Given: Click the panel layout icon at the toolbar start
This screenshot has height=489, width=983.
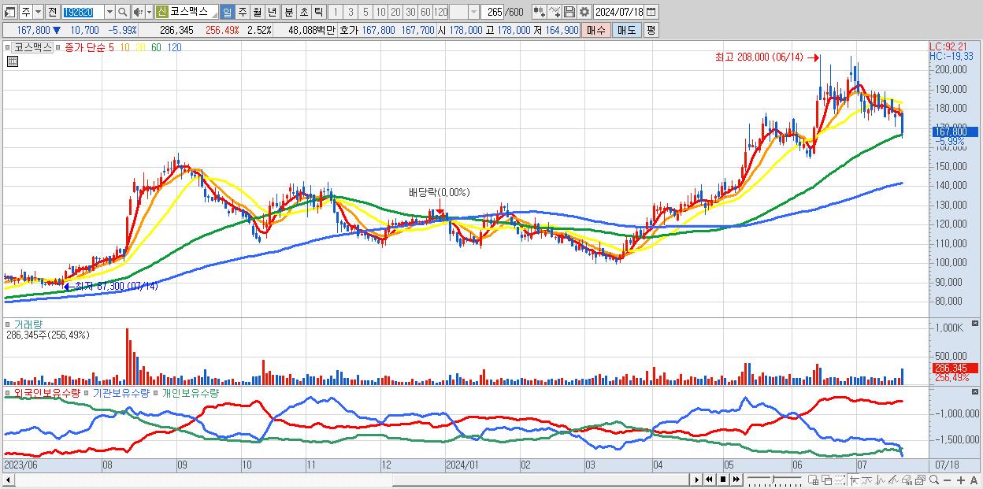Looking at the screenshot, I should [9, 12].
